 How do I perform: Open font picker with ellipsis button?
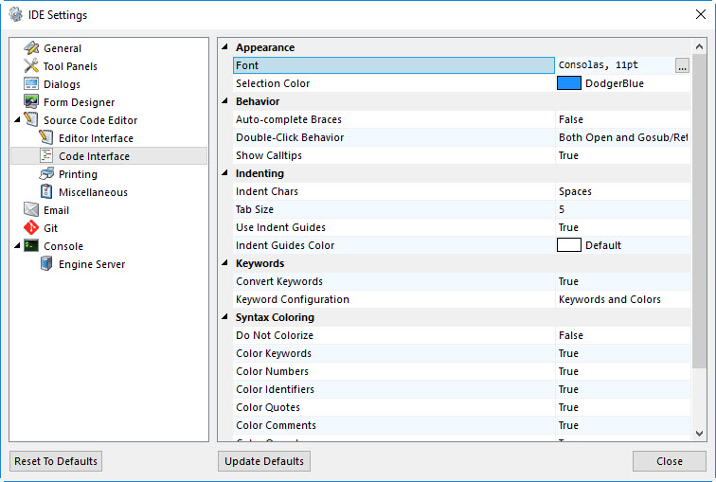click(682, 65)
